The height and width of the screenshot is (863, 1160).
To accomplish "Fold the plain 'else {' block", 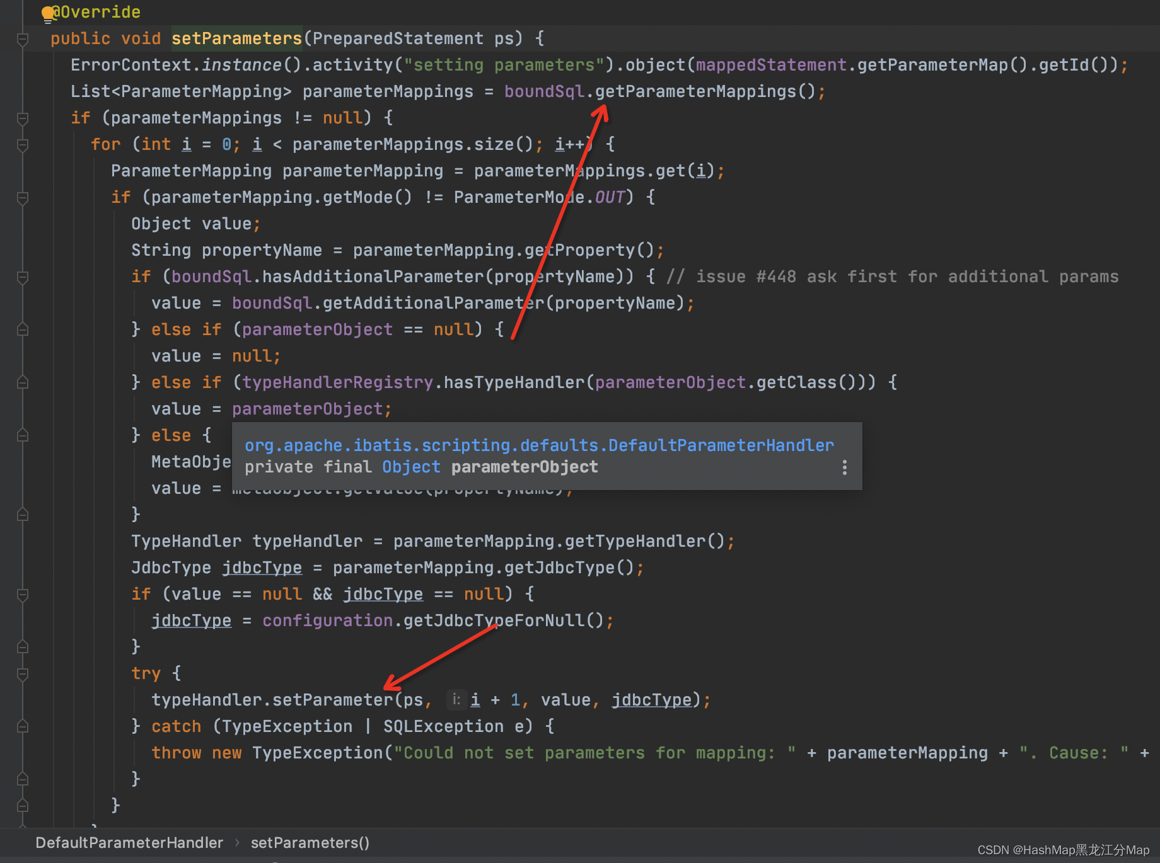I will (x=23, y=435).
